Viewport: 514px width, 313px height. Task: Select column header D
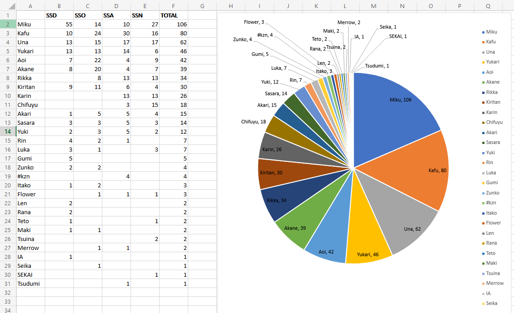point(116,6)
